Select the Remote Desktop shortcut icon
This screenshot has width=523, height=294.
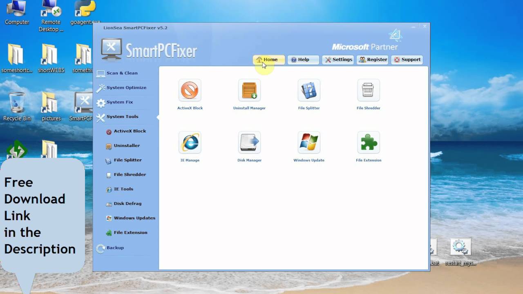coord(51,16)
